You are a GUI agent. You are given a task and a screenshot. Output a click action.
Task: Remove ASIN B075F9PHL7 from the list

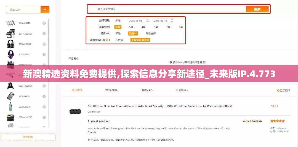tap(44, 54)
